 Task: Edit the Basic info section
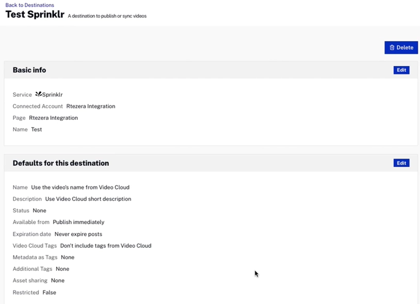tap(401, 70)
